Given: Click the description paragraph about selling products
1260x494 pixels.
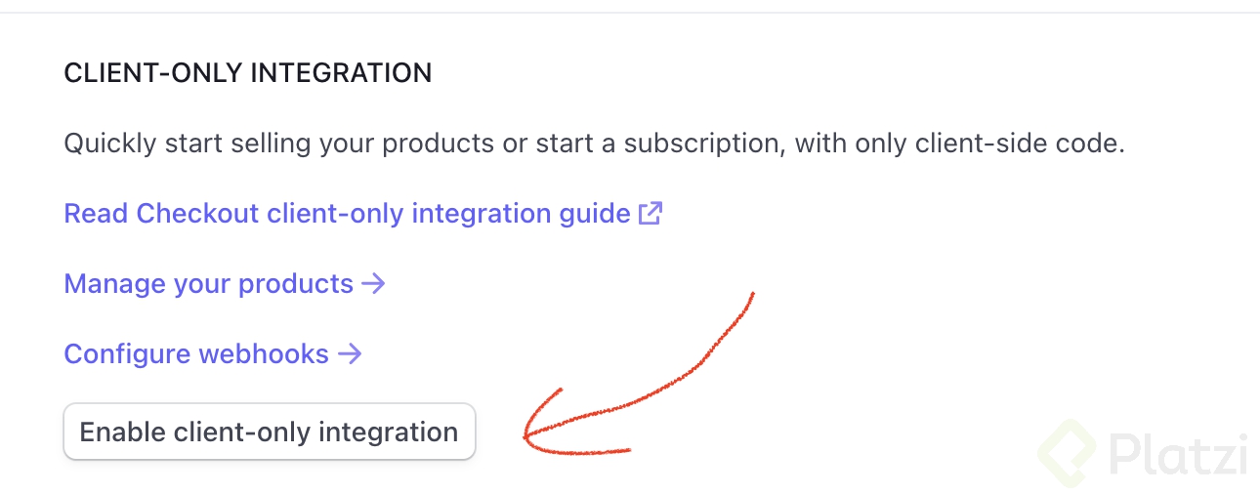Looking at the screenshot, I should click(x=594, y=144).
